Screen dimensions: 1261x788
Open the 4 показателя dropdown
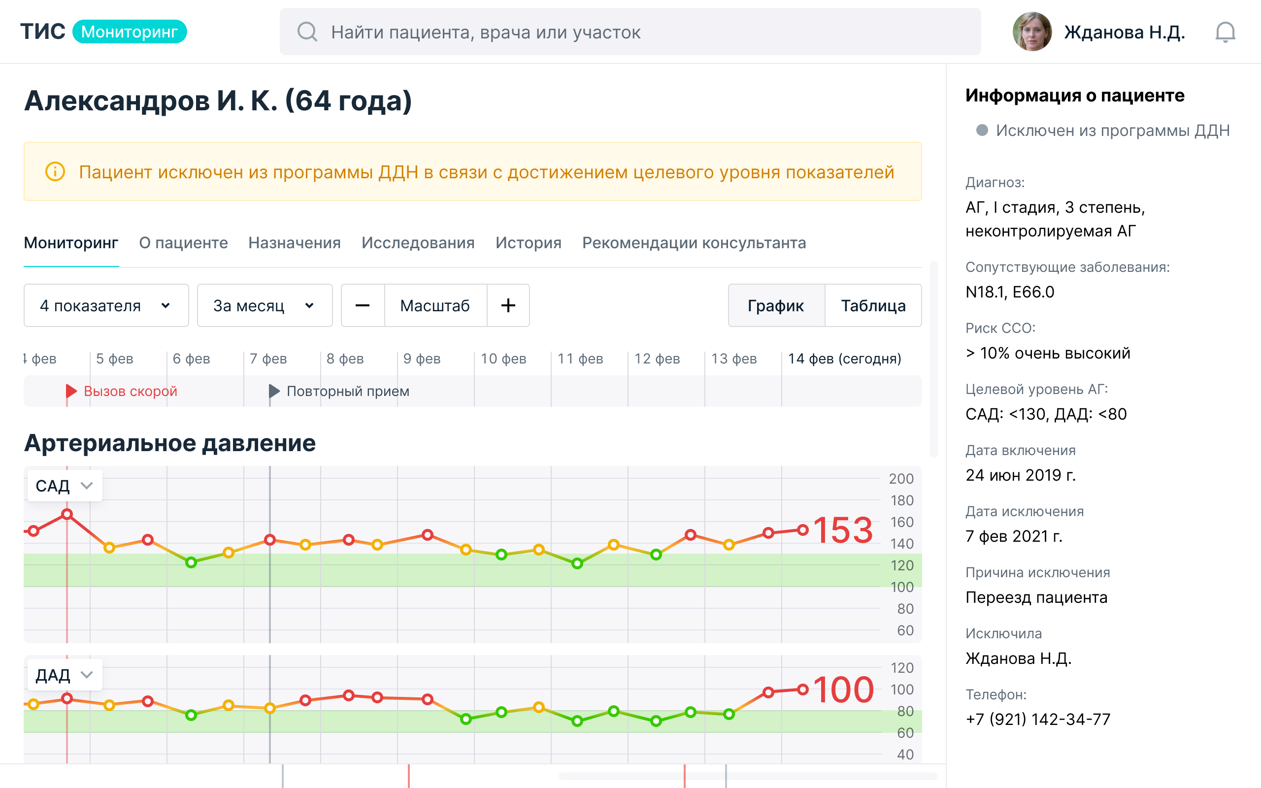(x=106, y=305)
